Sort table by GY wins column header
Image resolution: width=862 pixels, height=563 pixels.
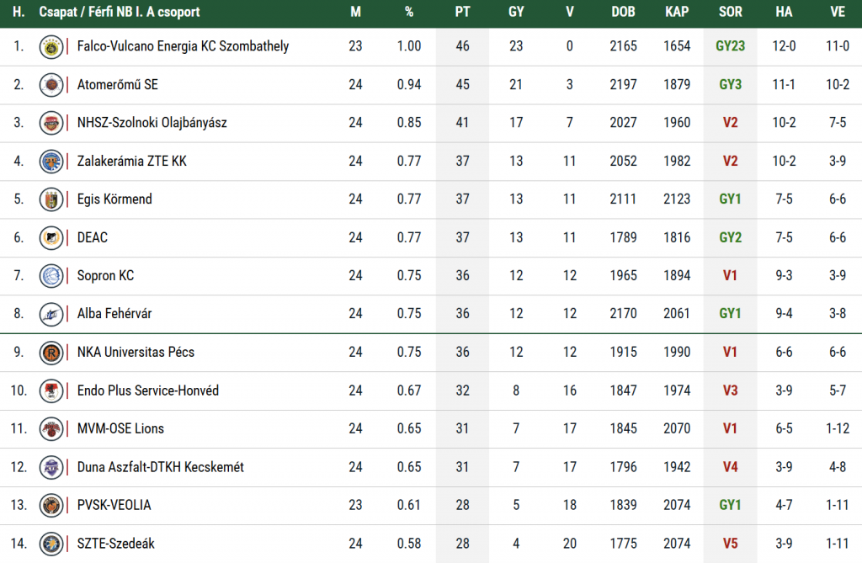pos(516,13)
